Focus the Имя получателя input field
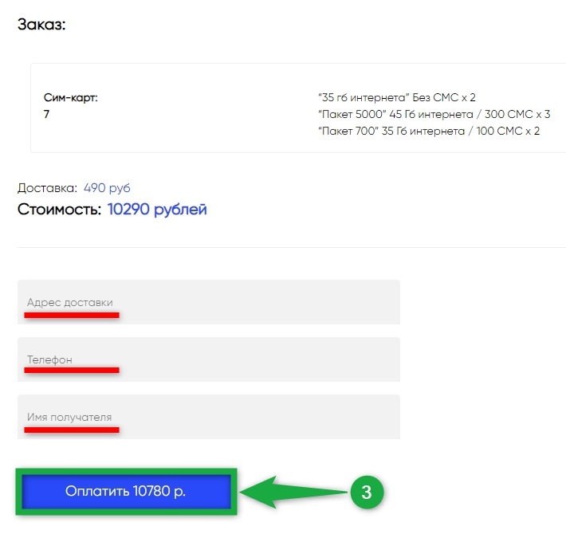566x534 pixels. [x=209, y=417]
